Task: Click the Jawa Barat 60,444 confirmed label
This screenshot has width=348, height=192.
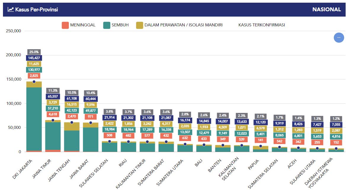Action: 91,99
